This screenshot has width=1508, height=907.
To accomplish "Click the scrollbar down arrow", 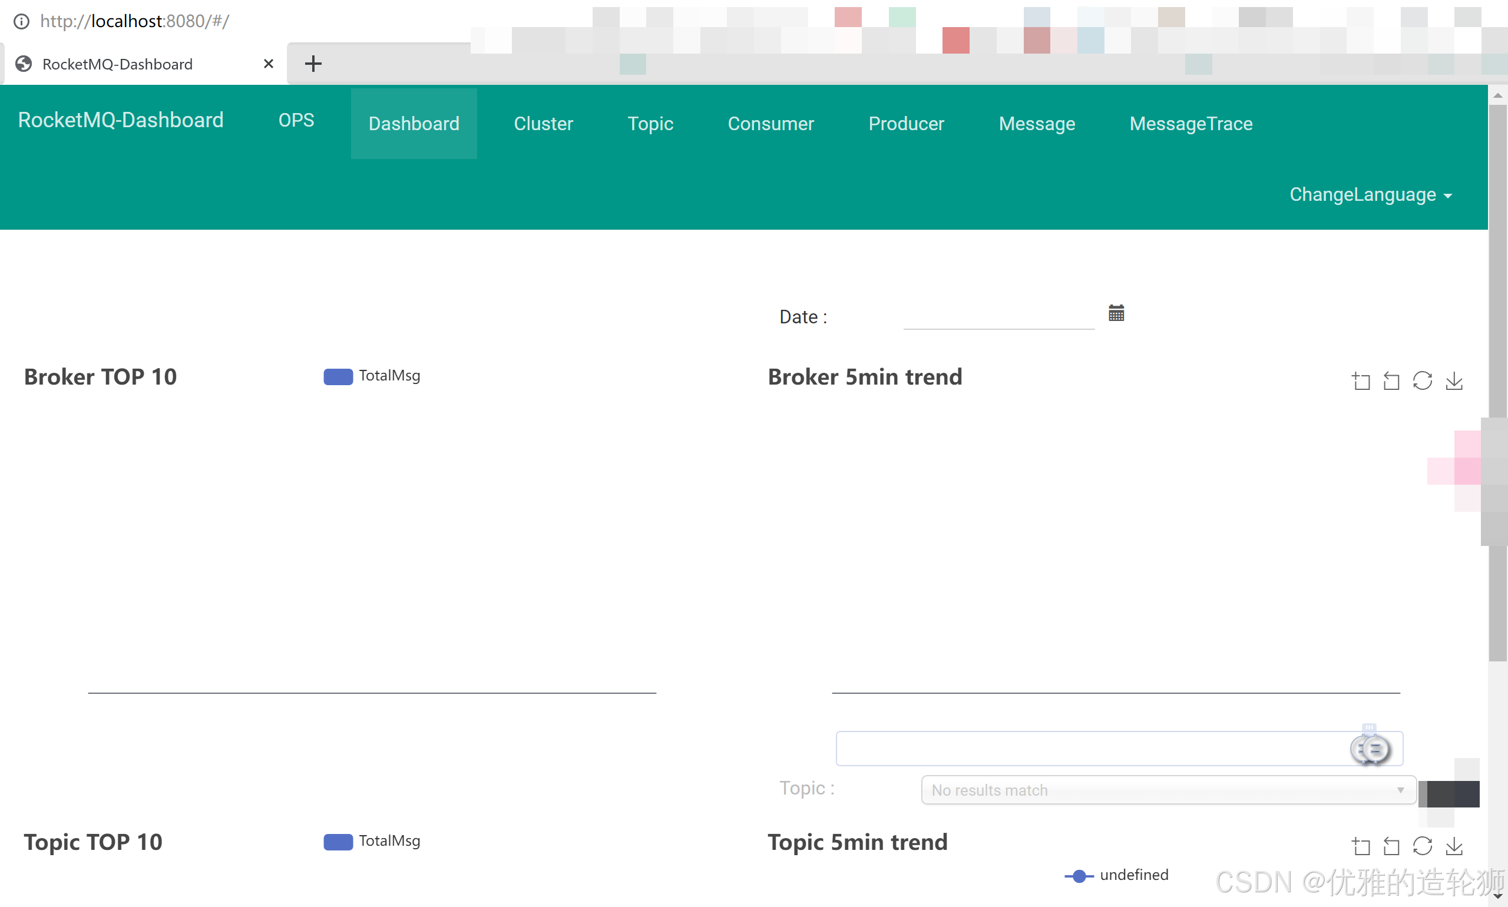I will pyautogui.click(x=1497, y=896).
